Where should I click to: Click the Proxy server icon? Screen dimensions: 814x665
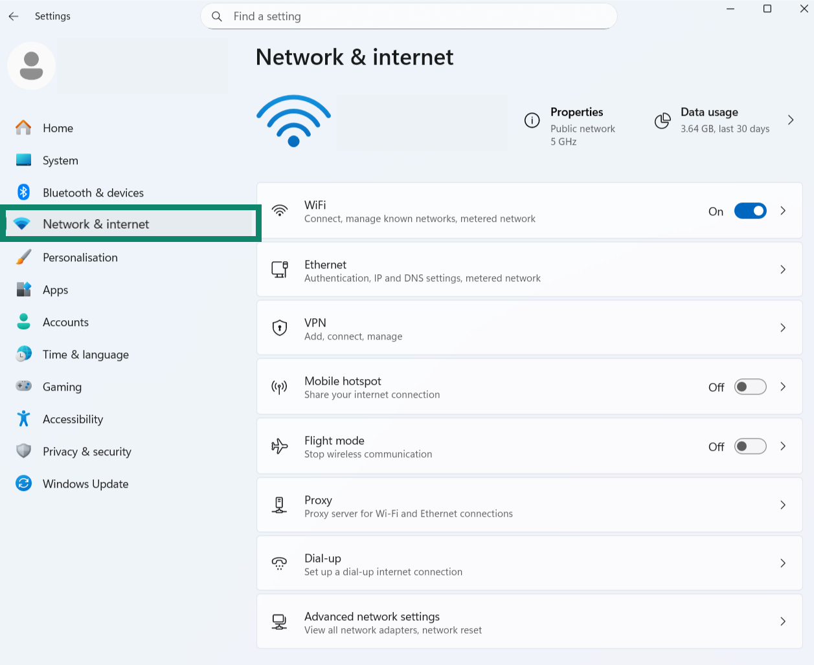point(279,505)
